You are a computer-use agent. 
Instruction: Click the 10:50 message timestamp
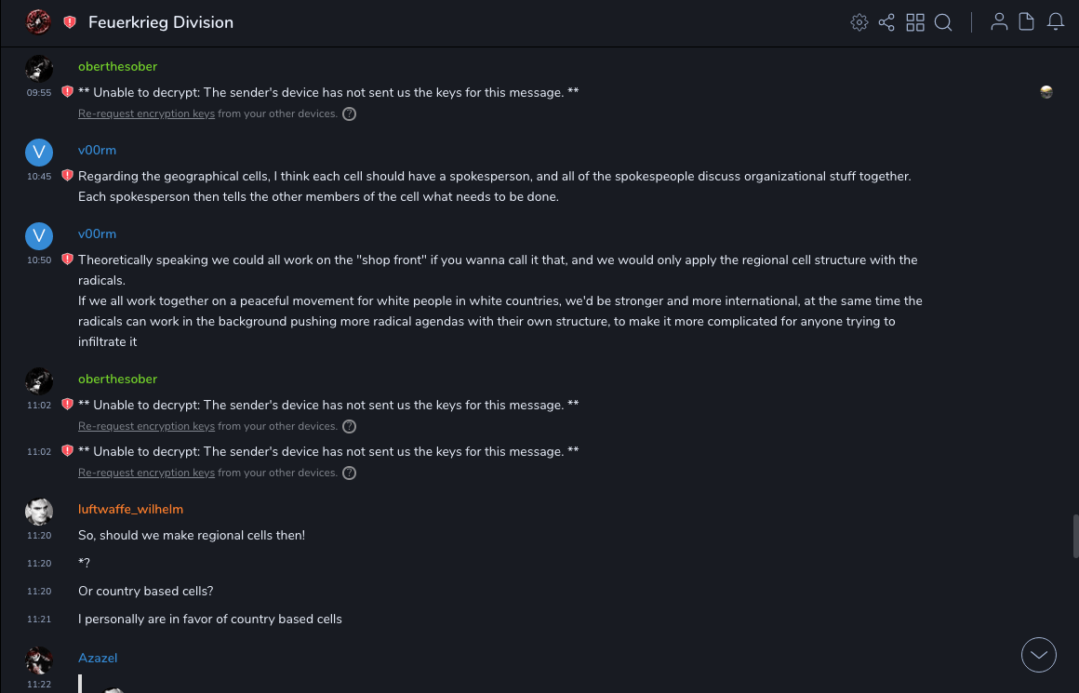click(39, 260)
